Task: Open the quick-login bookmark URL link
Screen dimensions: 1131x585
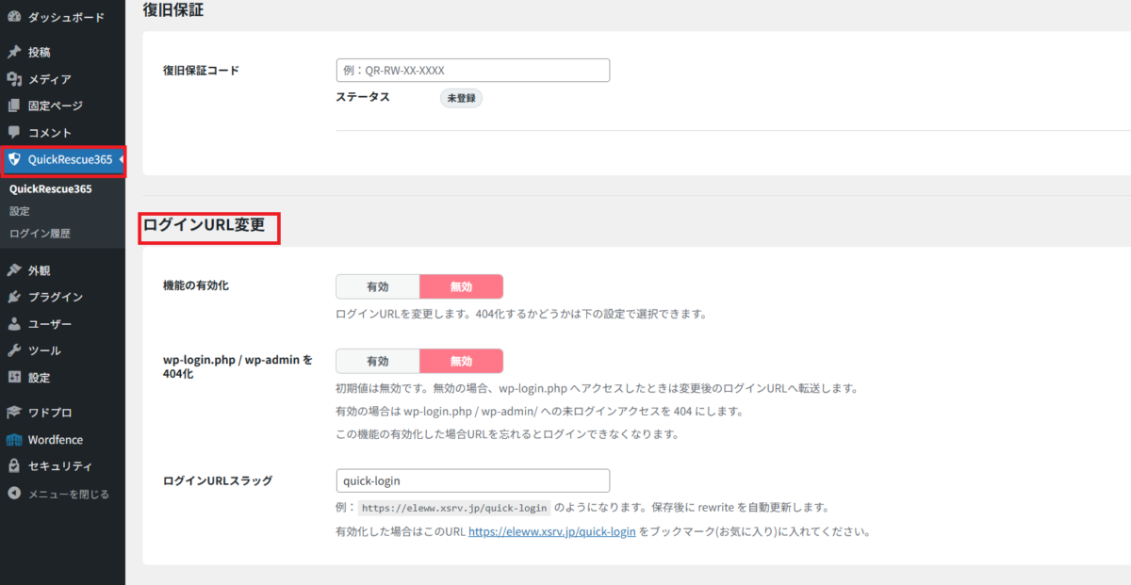Action: pos(551,531)
